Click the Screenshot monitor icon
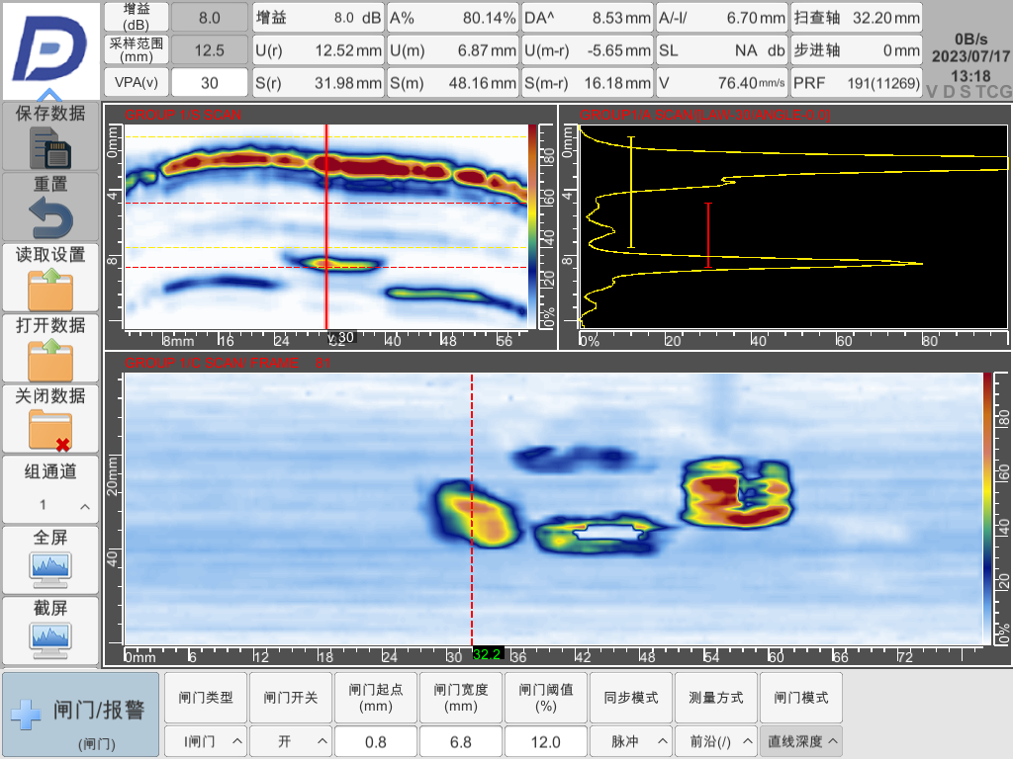This screenshot has height=759, width=1013. 49,639
